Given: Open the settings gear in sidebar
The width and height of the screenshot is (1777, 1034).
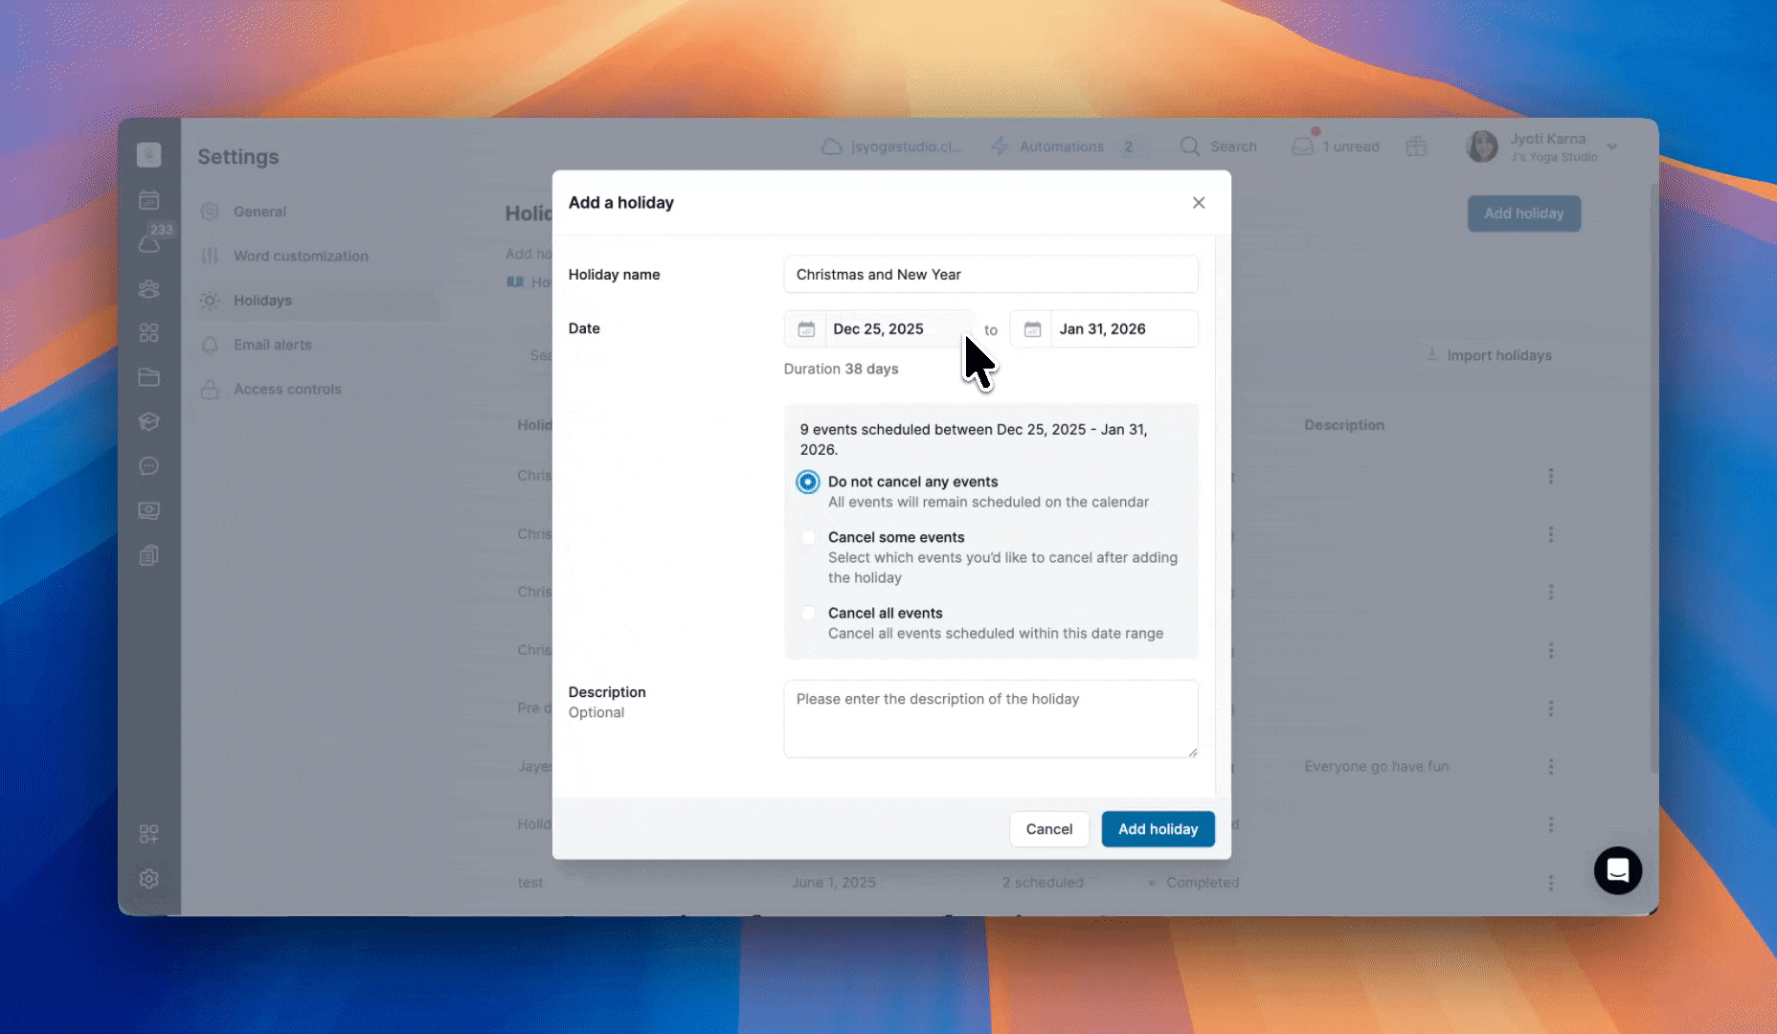Looking at the screenshot, I should (148, 879).
